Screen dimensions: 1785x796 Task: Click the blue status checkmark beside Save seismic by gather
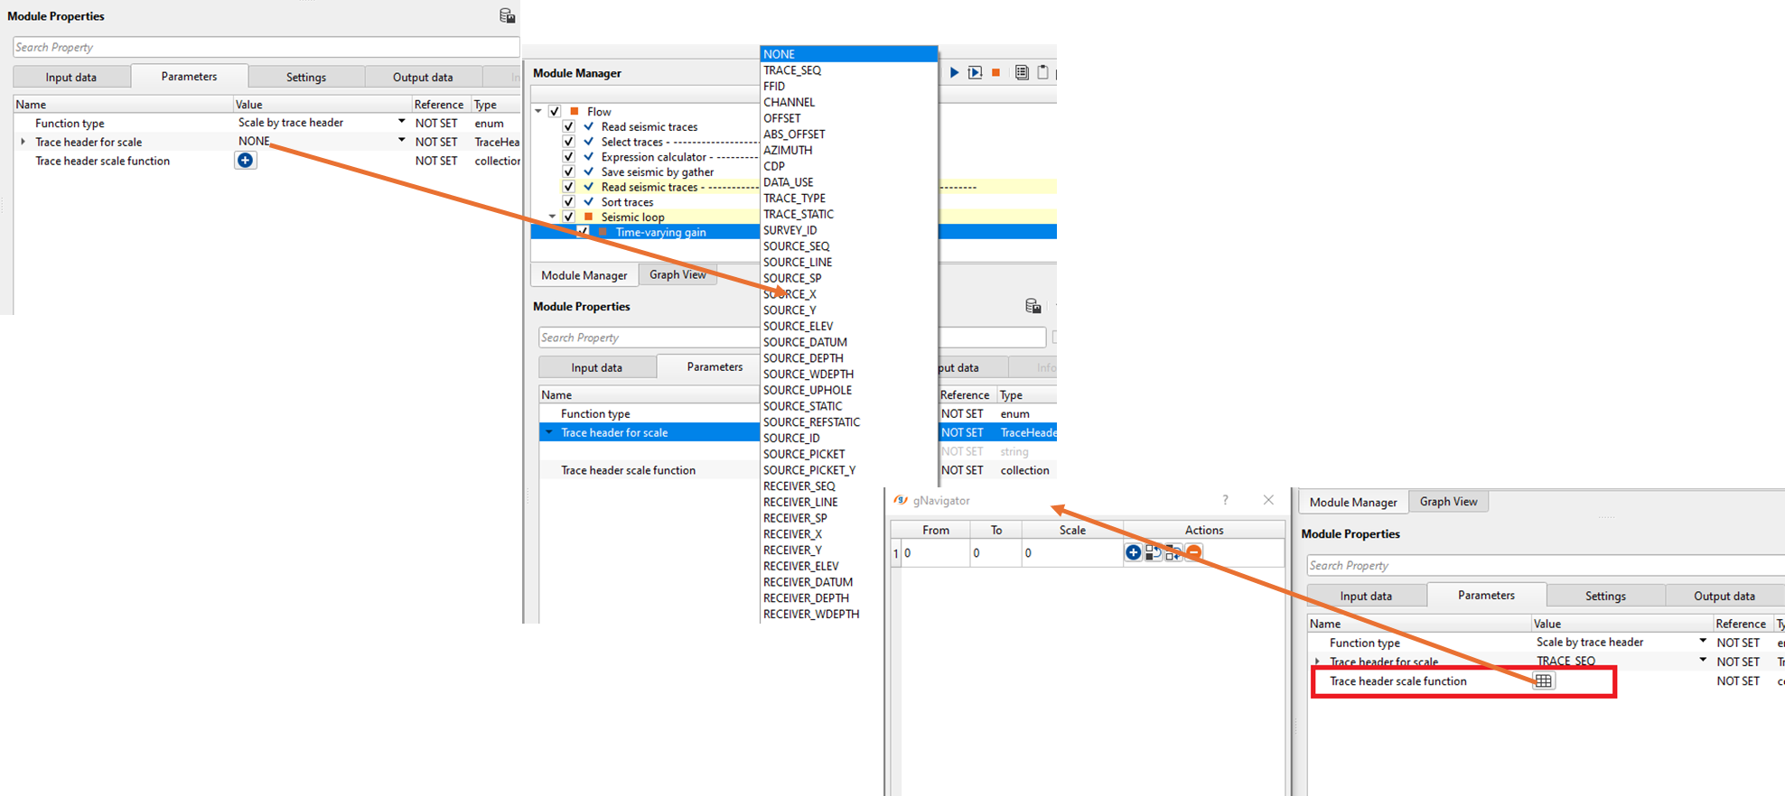589,171
